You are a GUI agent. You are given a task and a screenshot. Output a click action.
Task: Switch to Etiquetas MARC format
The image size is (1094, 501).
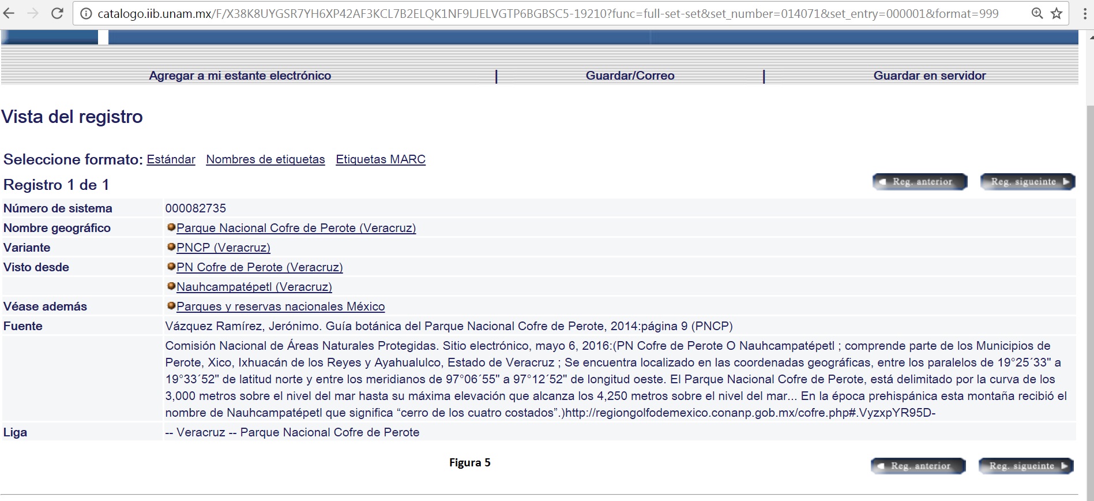[381, 159]
